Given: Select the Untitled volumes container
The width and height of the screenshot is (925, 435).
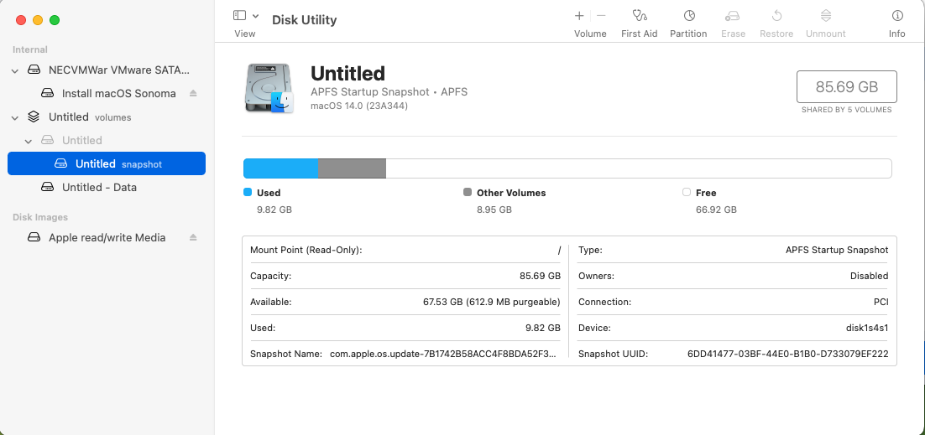Looking at the screenshot, I should [x=107, y=117].
